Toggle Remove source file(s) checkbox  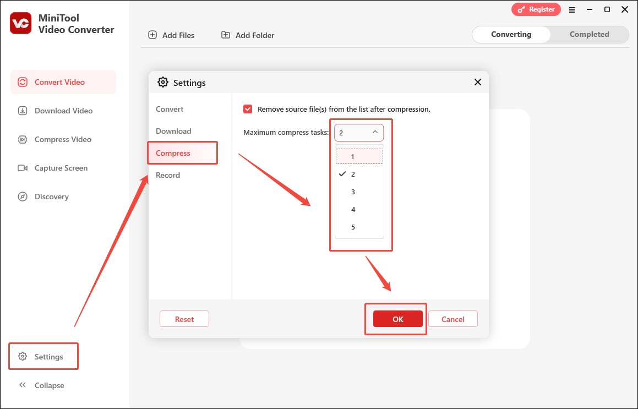[248, 109]
